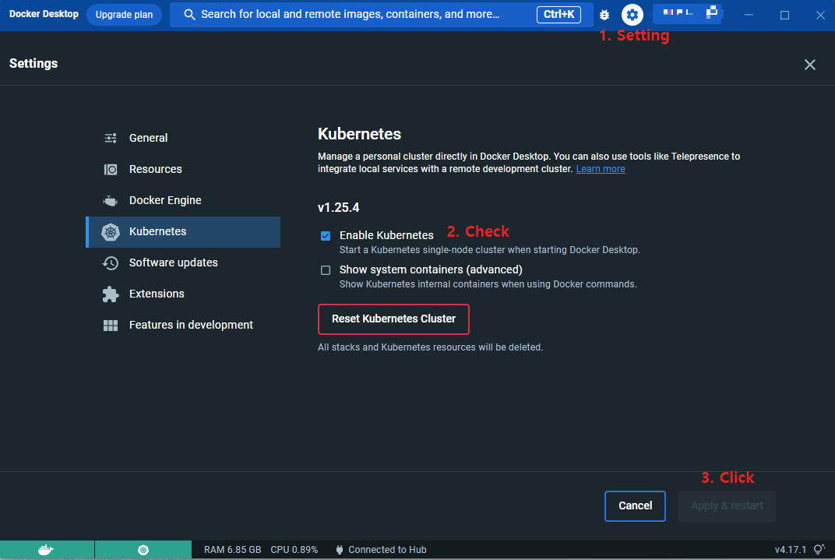Check Show system containers (advanced)
The image size is (835, 560).
click(326, 270)
